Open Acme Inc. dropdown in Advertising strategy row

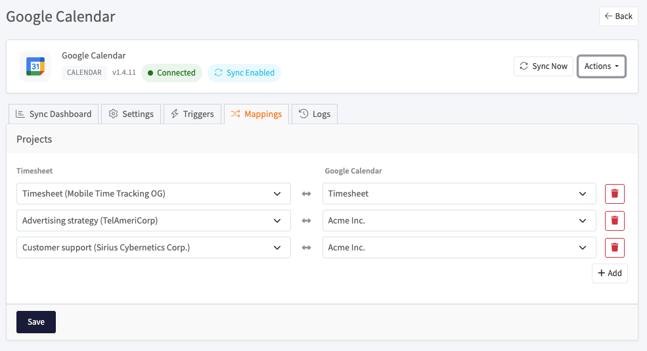tap(459, 220)
